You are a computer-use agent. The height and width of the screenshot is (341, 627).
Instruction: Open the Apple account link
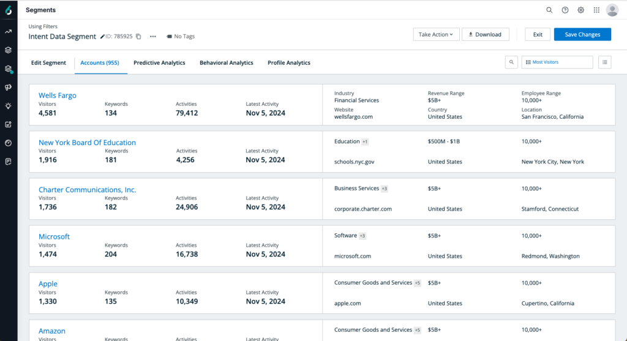[48, 284]
